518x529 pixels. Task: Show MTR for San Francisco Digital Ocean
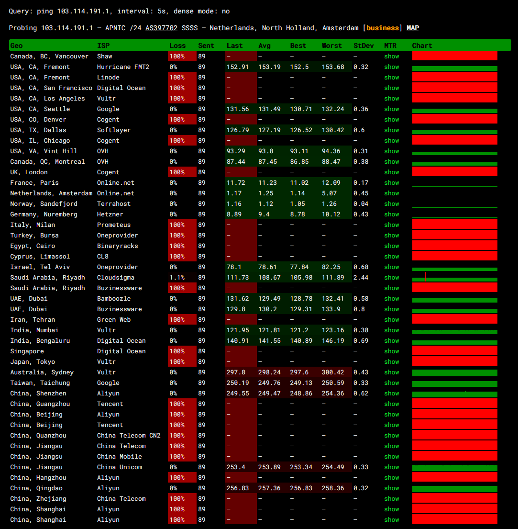tap(391, 88)
